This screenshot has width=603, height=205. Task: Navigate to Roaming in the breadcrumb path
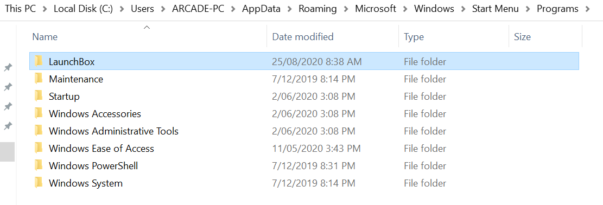(x=318, y=9)
